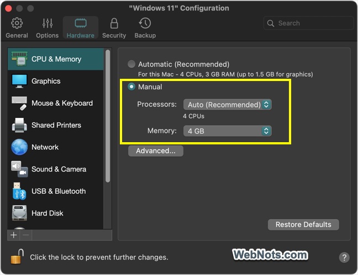Click the Graphics monitor icon
The height and width of the screenshot is (275, 358).
(x=19, y=81)
